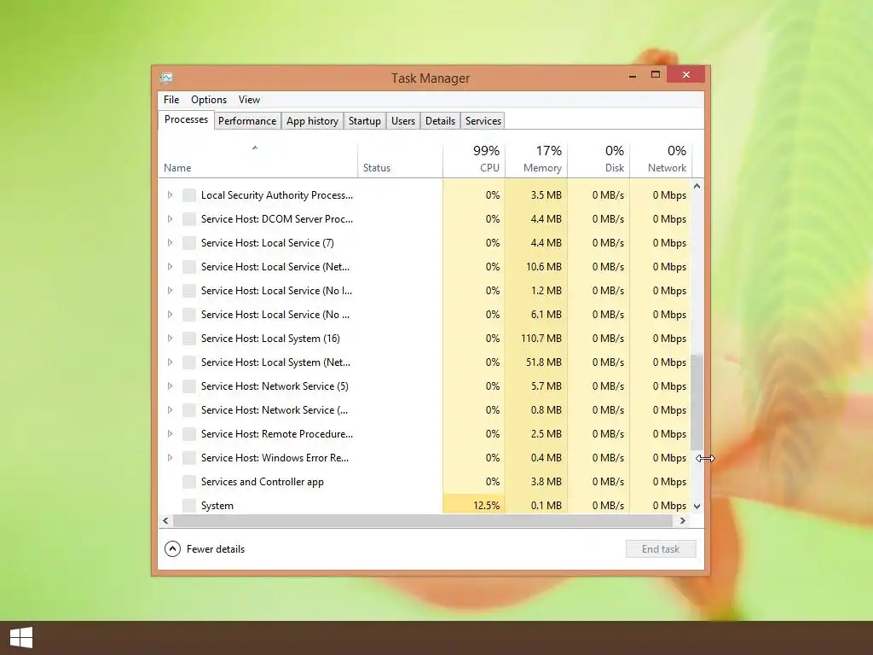The height and width of the screenshot is (655, 873).
Task: Click icon beside the System process
Action: coord(189,506)
